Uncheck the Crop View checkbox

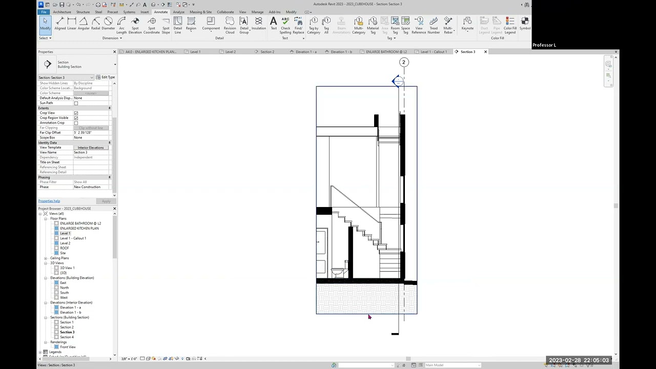pyautogui.click(x=76, y=113)
